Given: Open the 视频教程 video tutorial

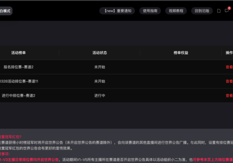Looking at the screenshot, I should (176, 11).
